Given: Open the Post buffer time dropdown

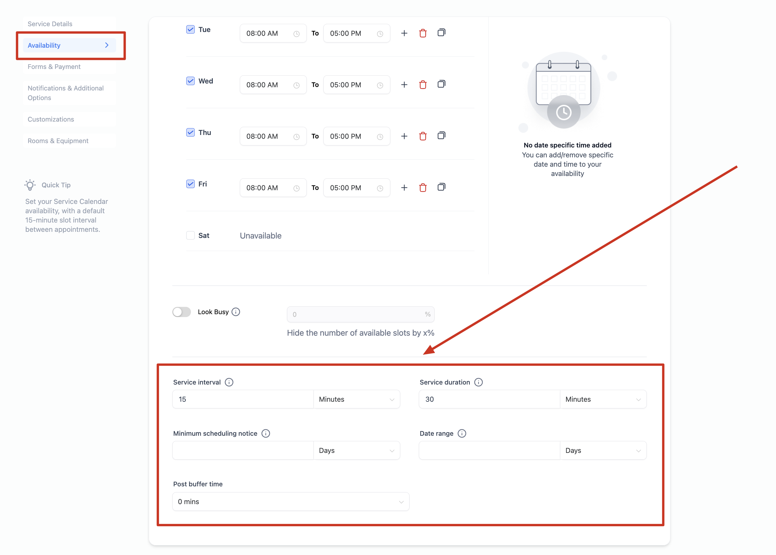Looking at the screenshot, I should point(290,501).
